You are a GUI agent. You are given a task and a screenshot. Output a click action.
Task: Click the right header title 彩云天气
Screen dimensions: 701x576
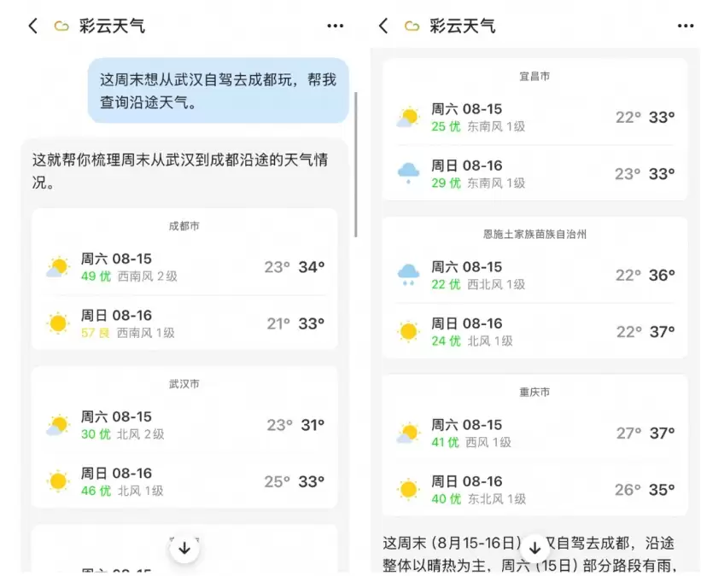[463, 26]
